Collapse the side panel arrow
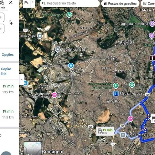 point(22,80)
